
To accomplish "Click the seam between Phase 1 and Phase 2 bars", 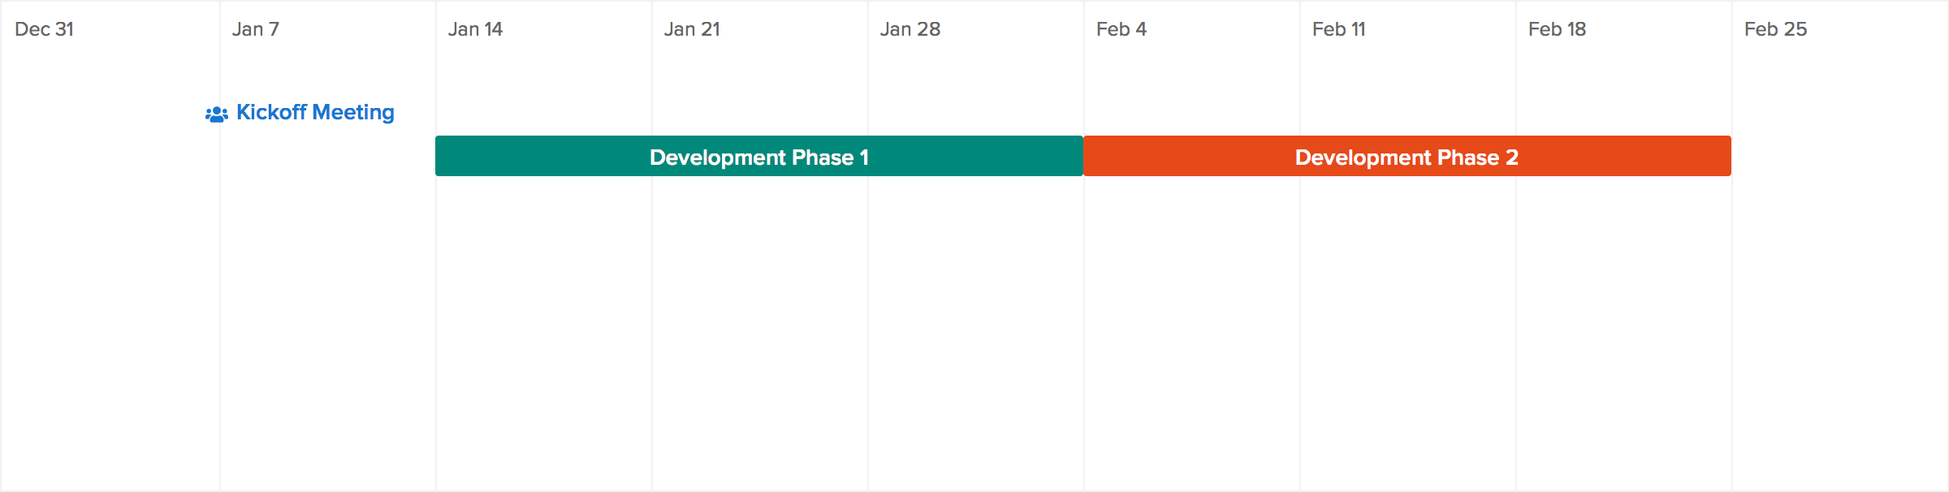I will pos(1083,156).
